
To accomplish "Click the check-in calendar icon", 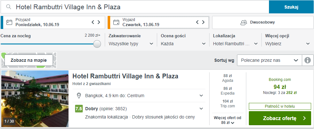I will pyautogui.click(x=9, y=22).
